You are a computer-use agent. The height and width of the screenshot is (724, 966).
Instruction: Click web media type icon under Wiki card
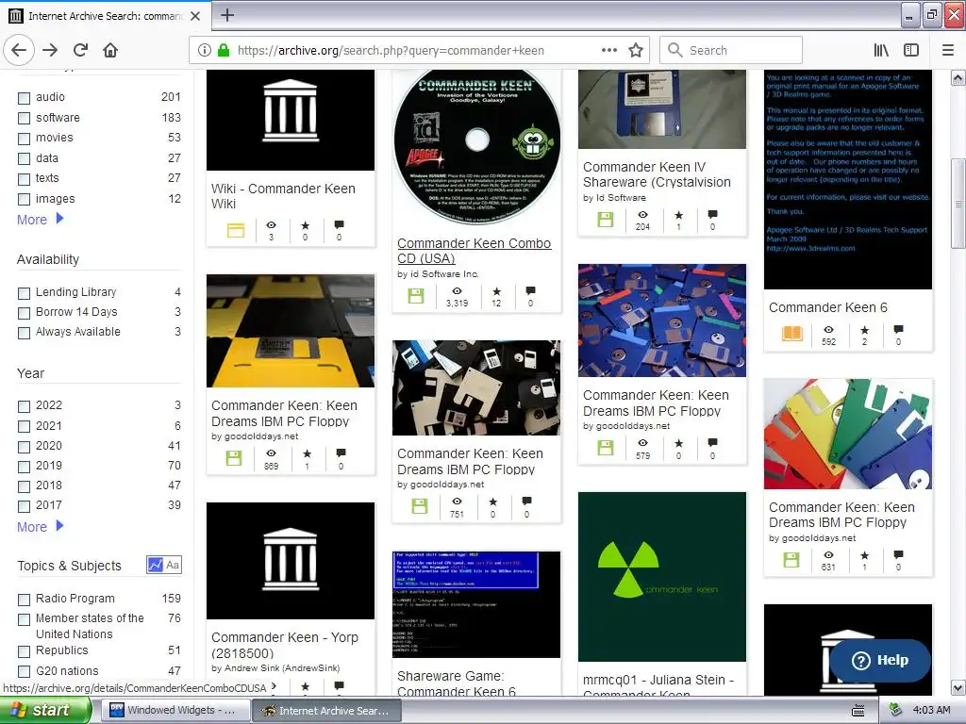tap(236, 230)
